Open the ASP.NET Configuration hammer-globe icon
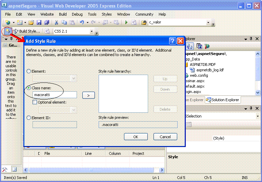The height and width of the screenshot is (182, 262). (x=207, y=46)
